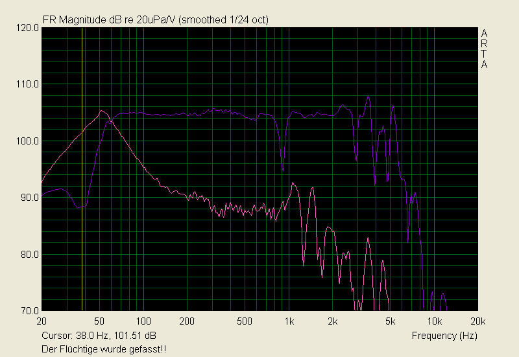Viewport: 519px width, 357px height.
Task: Click the 110.0 y-axis value
Action: coord(27,84)
